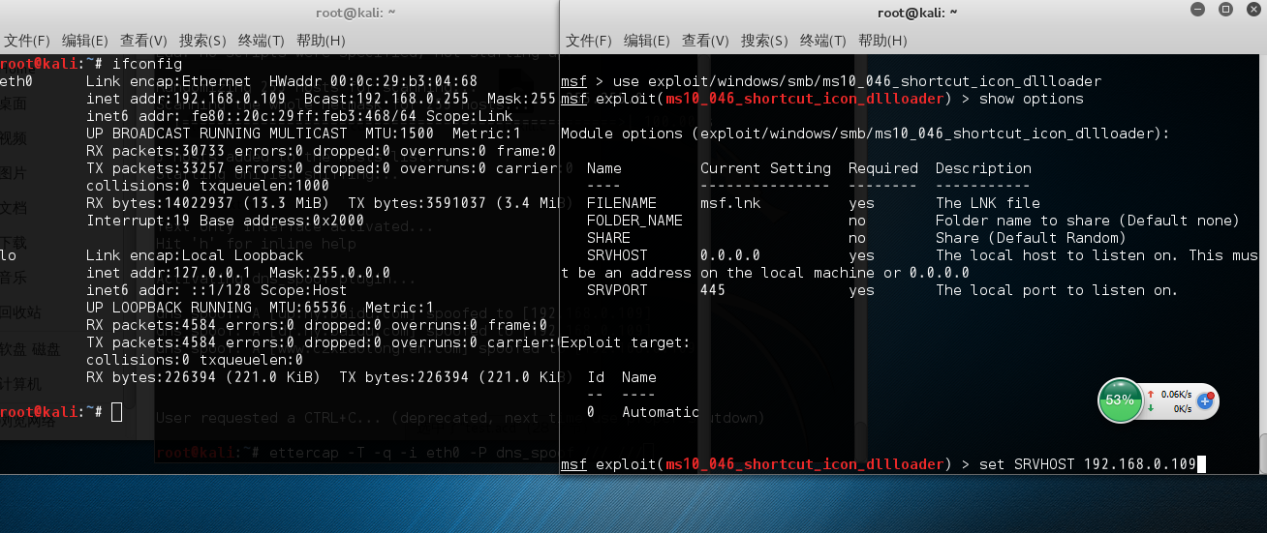Open 搜索(S) menu in right msf terminal
Screen dimensions: 1267x533
pos(764,41)
